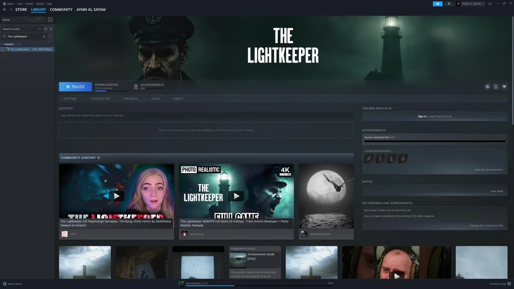Image resolution: width=514 pixels, height=289 pixels.
Task: Click the library search magnifier icon
Action: click(x=4, y=37)
